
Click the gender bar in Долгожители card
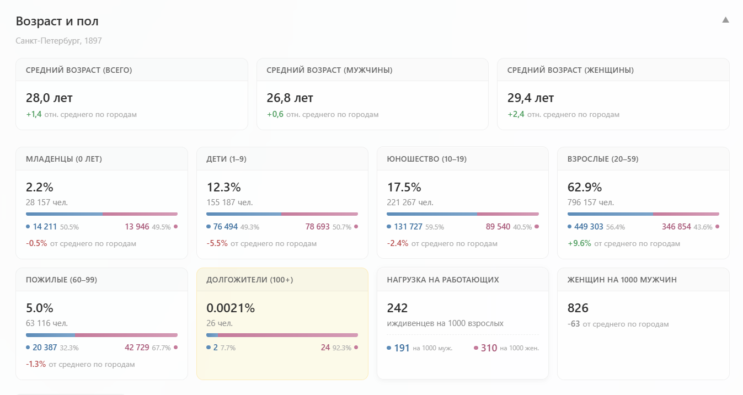[282, 335]
